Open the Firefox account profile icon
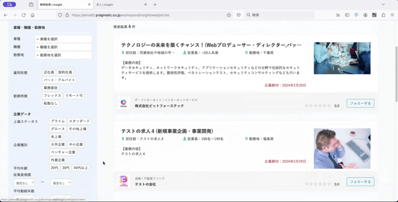 pyautogui.click(x=365, y=15)
